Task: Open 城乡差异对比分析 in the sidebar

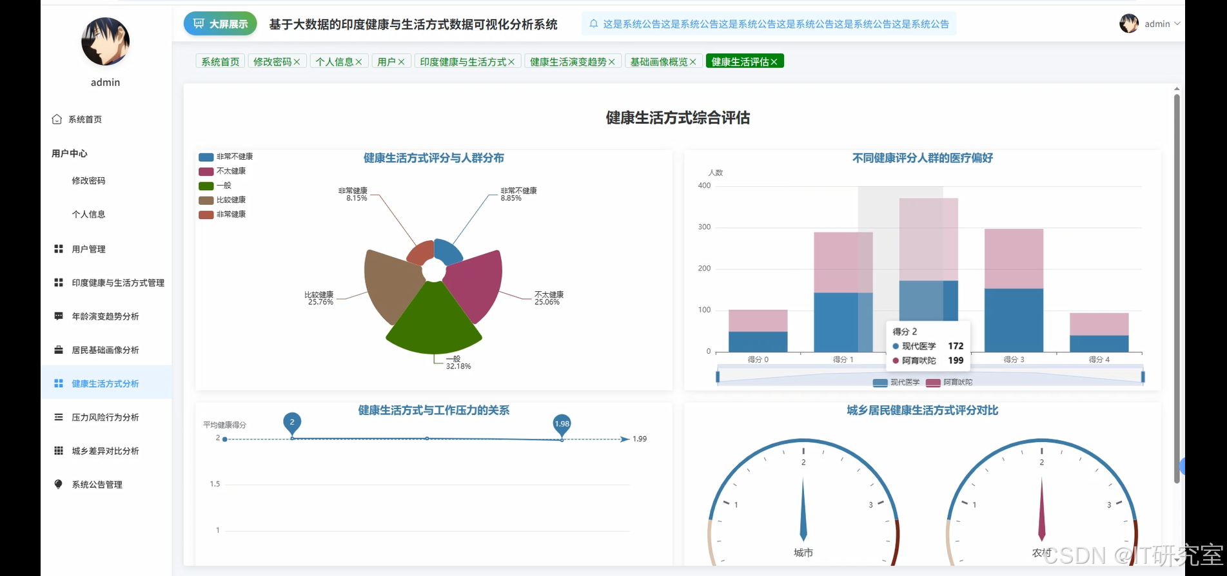Action: coord(106,450)
